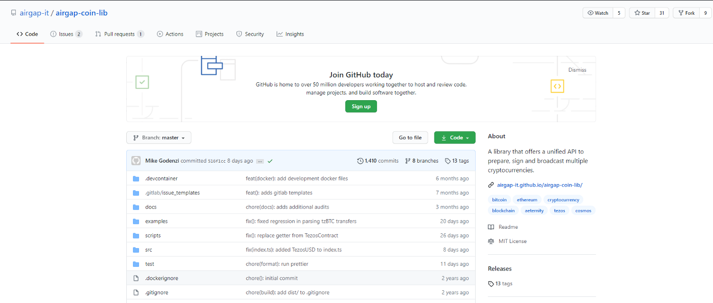Fork the repository
Screen dimensions: 713x303
coord(687,13)
